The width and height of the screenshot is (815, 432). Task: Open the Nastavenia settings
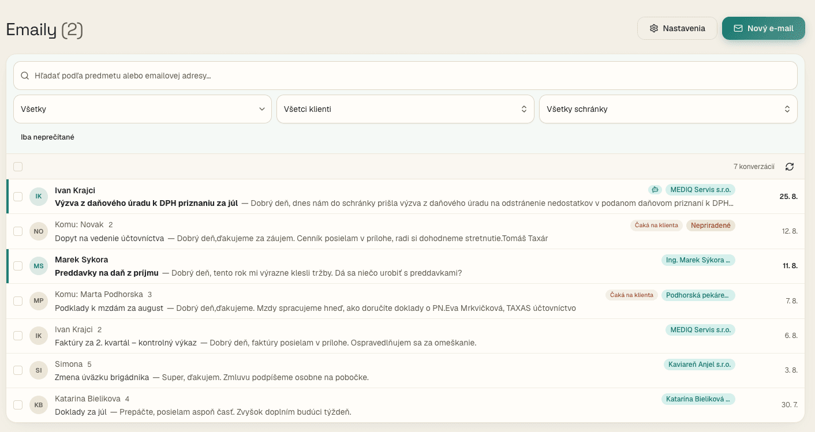click(x=677, y=28)
